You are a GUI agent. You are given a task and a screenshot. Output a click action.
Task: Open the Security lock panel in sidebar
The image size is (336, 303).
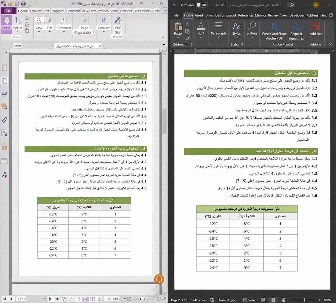point(5,147)
